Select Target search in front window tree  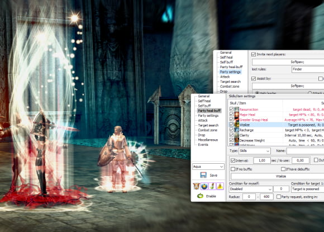click(208, 125)
